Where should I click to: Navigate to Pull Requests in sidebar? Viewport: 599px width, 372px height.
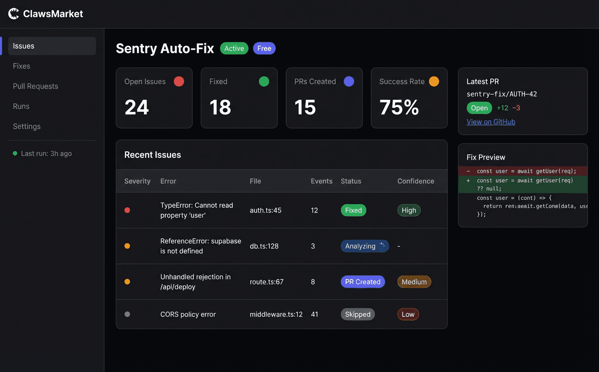coord(35,86)
